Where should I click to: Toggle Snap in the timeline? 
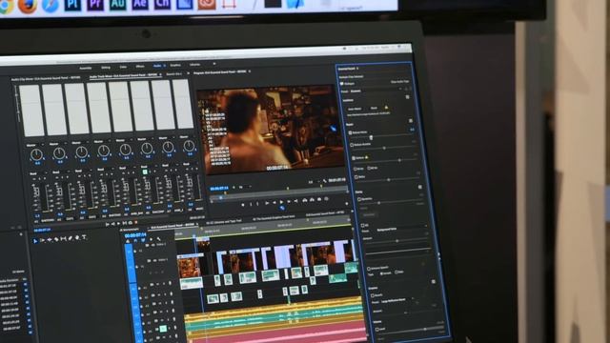135,241
